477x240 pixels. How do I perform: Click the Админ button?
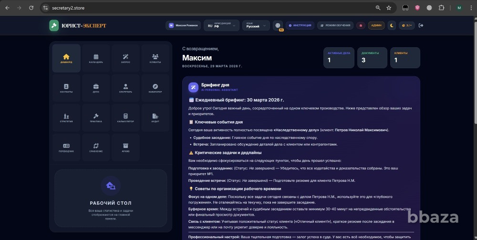click(376, 26)
